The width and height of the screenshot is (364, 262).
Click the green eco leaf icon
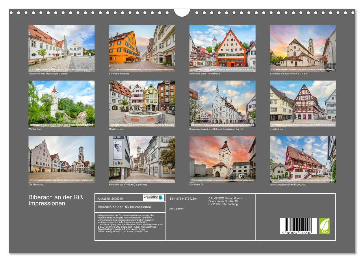[324, 226]
